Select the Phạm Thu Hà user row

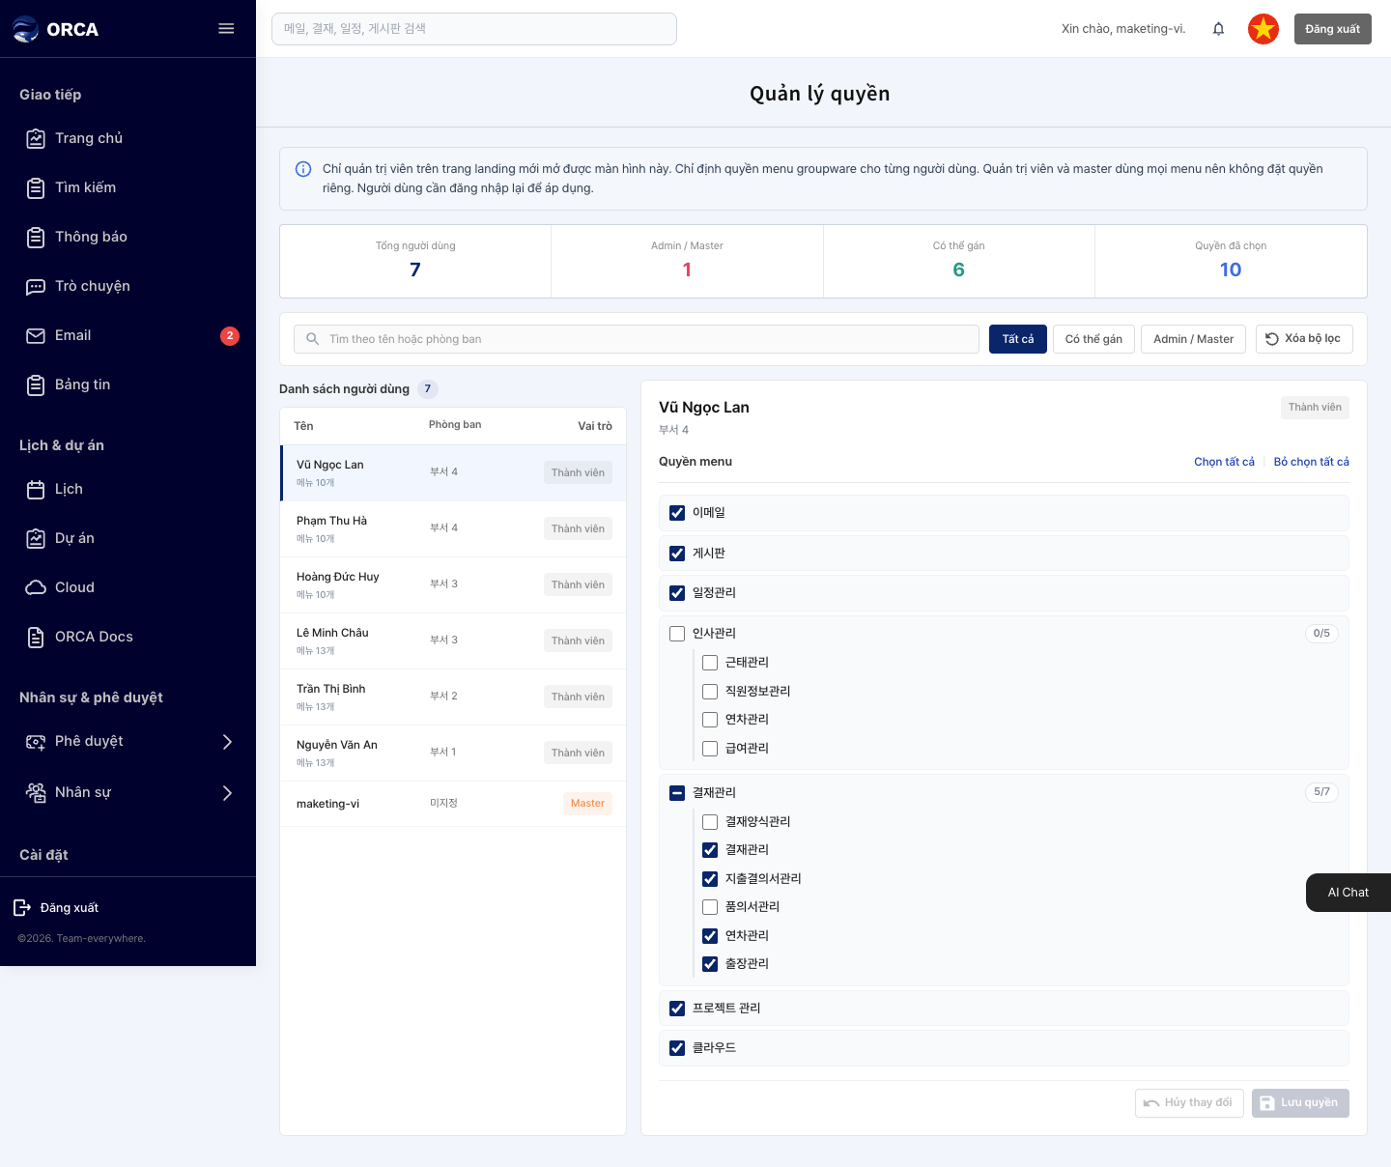click(x=453, y=529)
